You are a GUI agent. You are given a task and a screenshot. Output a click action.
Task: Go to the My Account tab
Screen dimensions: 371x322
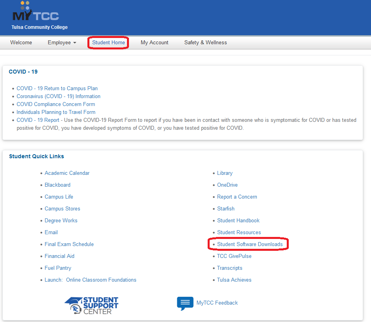point(155,43)
